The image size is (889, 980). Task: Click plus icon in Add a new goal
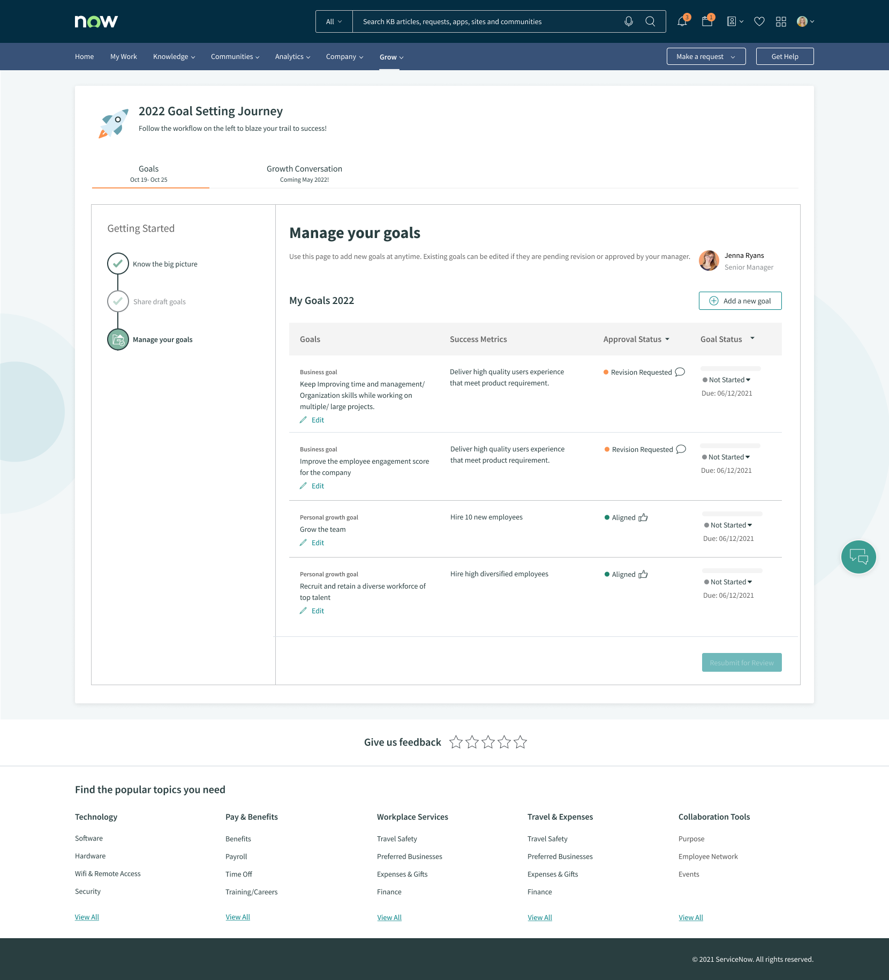[714, 301]
